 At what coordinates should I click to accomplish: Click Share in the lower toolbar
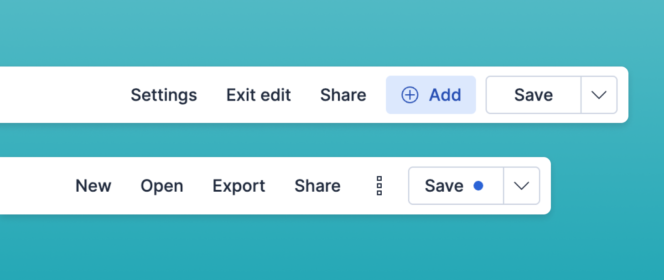(x=317, y=186)
